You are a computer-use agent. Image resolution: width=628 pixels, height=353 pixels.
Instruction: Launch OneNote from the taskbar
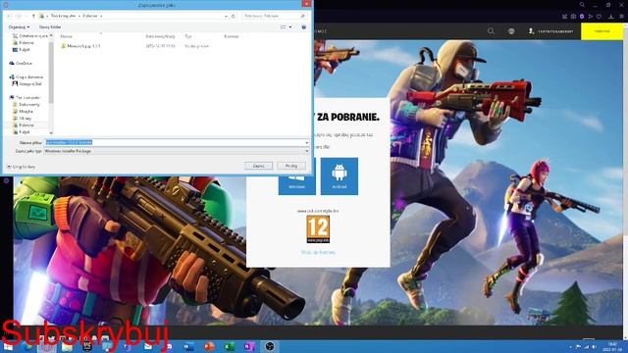tap(249, 346)
